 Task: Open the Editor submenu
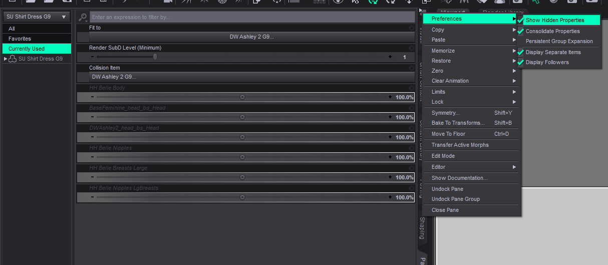(x=472, y=167)
